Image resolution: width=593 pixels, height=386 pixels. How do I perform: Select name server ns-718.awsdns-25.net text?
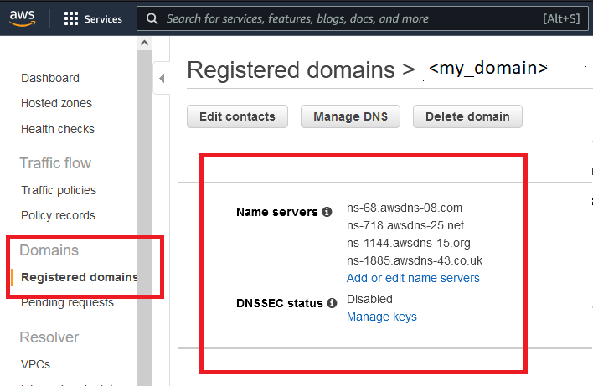point(405,225)
